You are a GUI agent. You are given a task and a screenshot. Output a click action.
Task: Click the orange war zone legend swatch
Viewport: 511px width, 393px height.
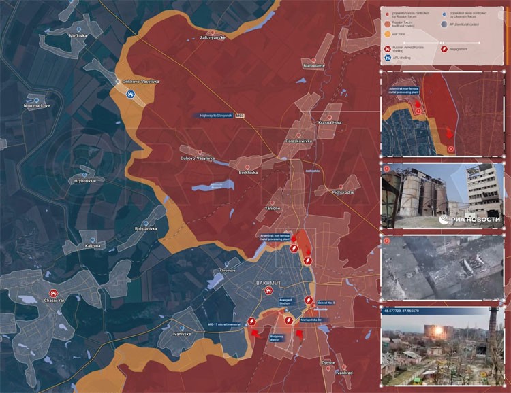pos(387,32)
